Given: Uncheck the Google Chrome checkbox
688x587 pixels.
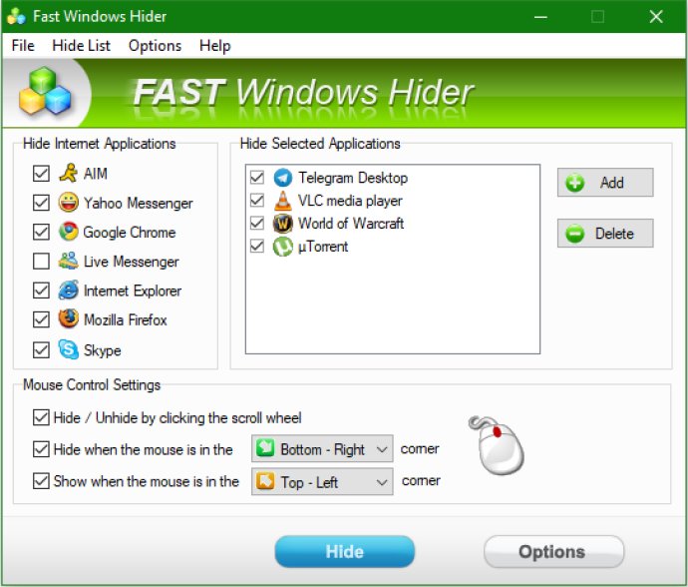Looking at the screenshot, I should pos(41,232).
